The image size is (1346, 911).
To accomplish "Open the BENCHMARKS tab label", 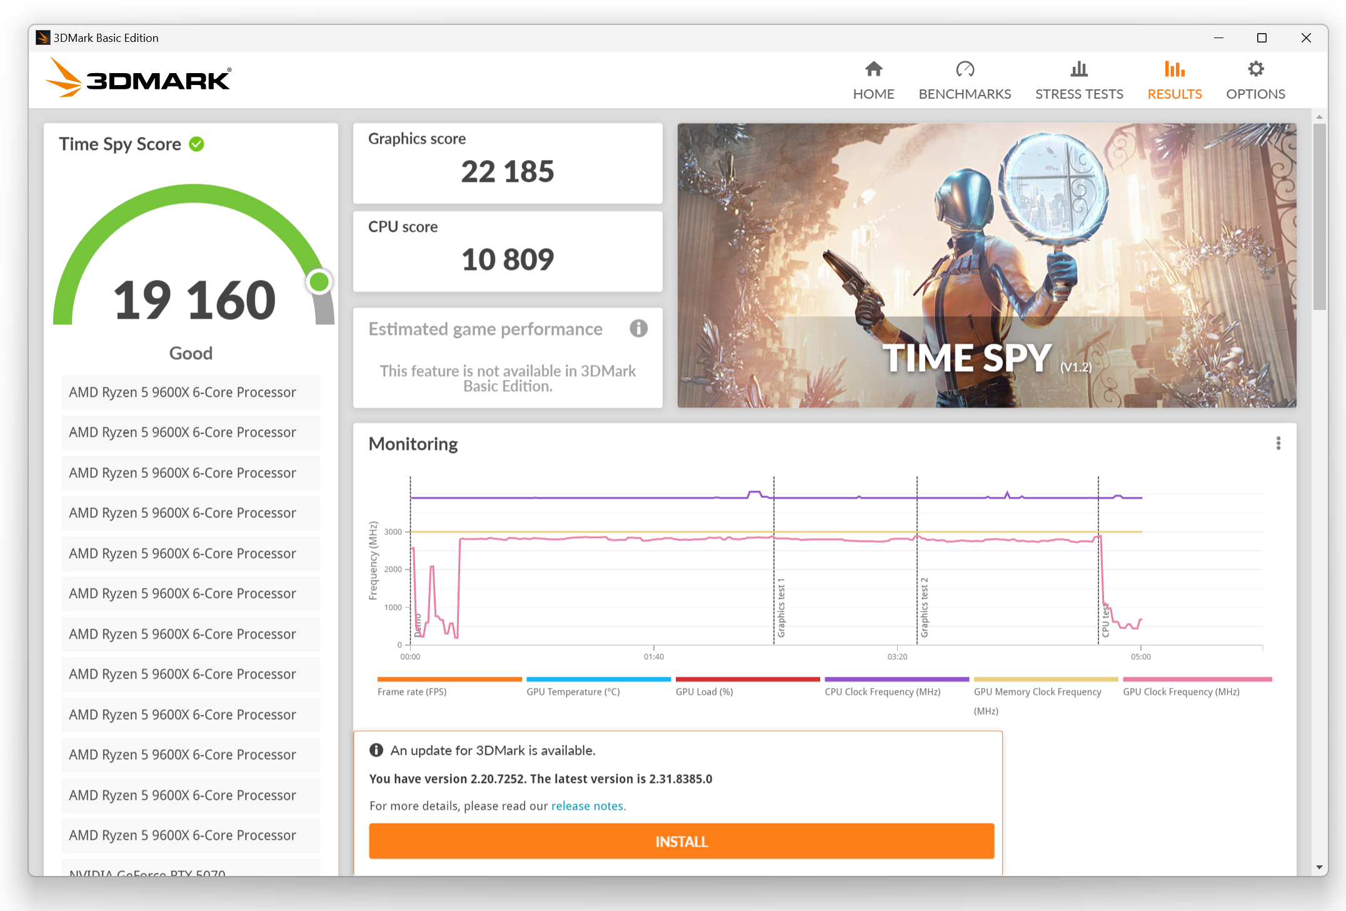I will click(x=965, y=94).
